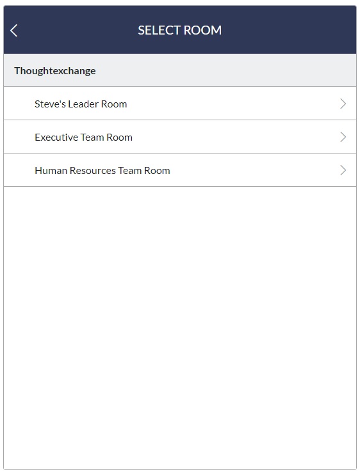Expand Human Resources Team Room via right arrow
The height and width of the screenshot is (472, 360).
click(x=343, y=170)
